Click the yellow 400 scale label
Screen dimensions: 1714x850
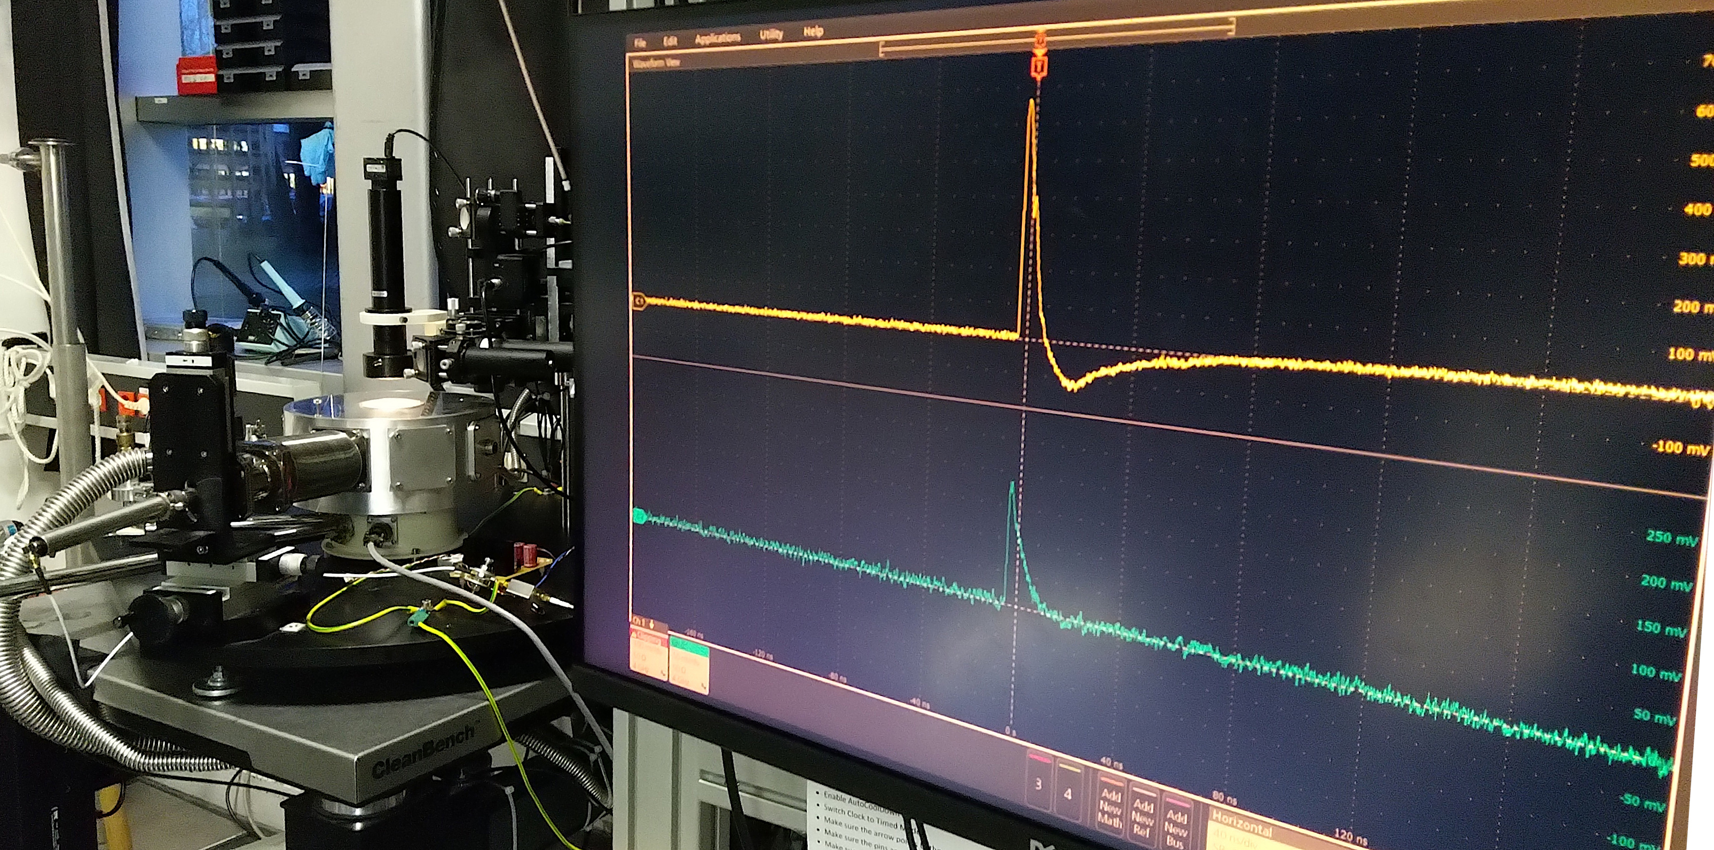click(1697, 210)
